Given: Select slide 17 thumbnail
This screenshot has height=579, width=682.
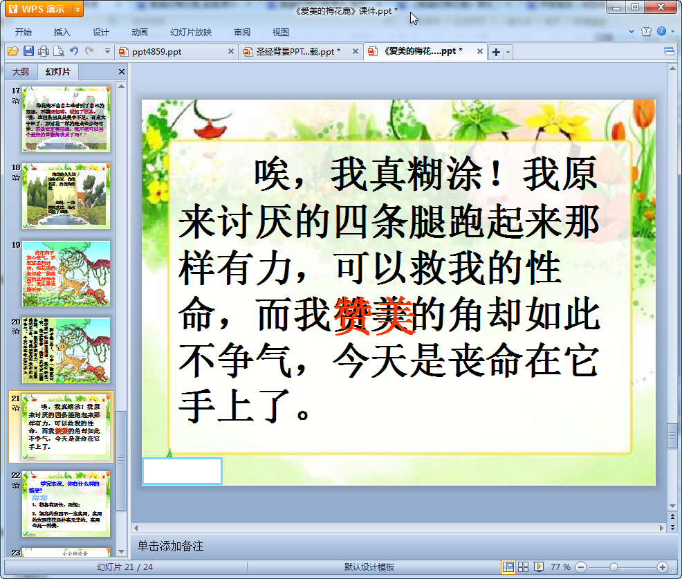Looking at the screenshot, I should pos(66,119).
